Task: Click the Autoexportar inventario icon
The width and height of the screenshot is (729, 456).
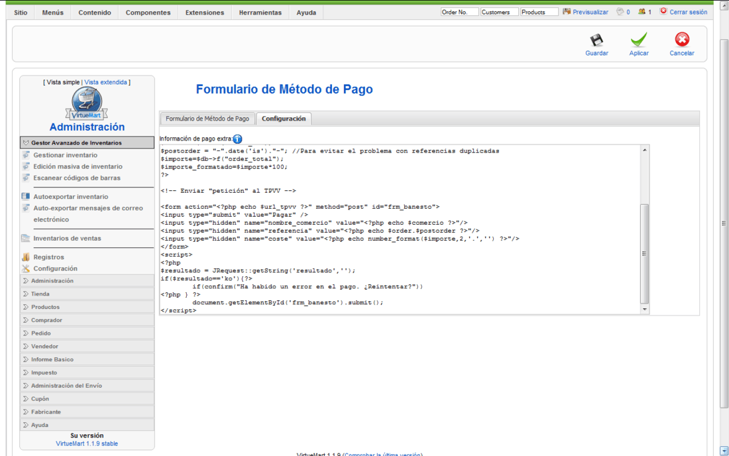Action: [26, 197]
